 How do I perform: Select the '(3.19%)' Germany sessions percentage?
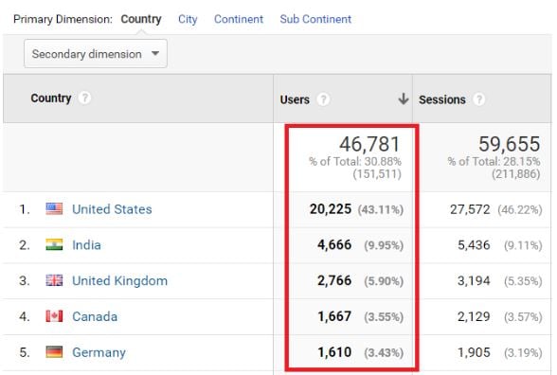point(523,353)
